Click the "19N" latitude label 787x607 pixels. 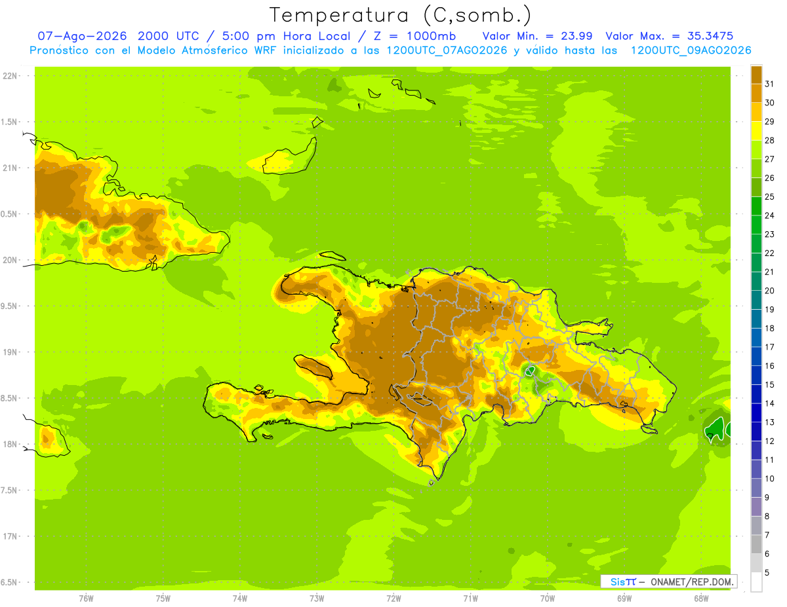point(10,352)
